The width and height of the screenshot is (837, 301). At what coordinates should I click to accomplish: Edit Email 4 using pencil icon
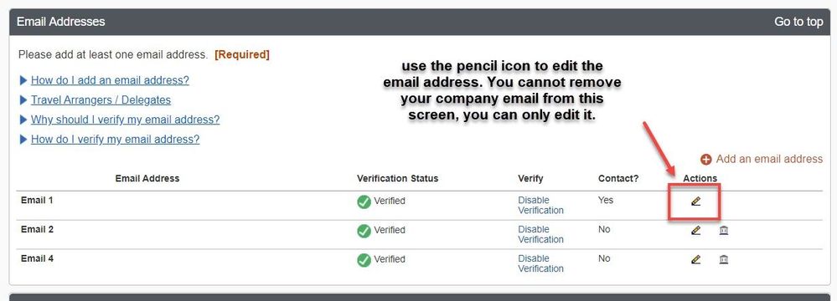pyautogui.click(x=695, y=259)
